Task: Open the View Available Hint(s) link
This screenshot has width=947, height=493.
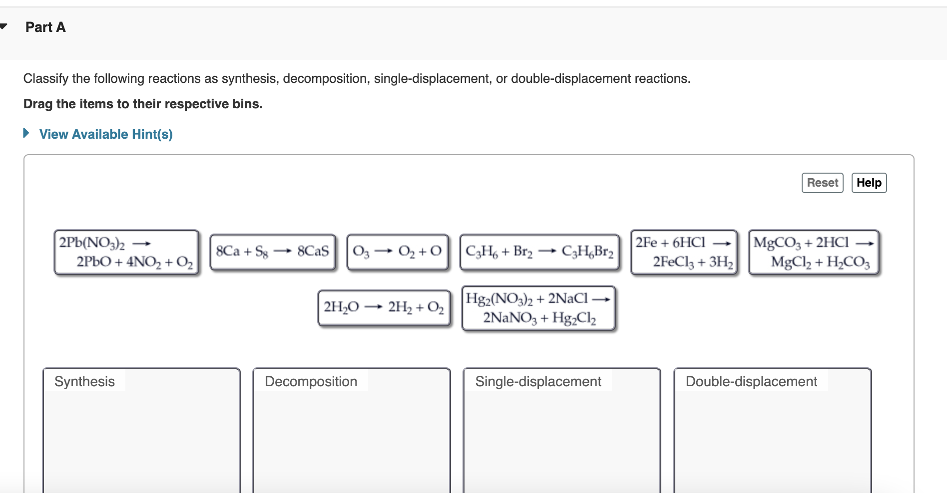Action: click(105, 134)
